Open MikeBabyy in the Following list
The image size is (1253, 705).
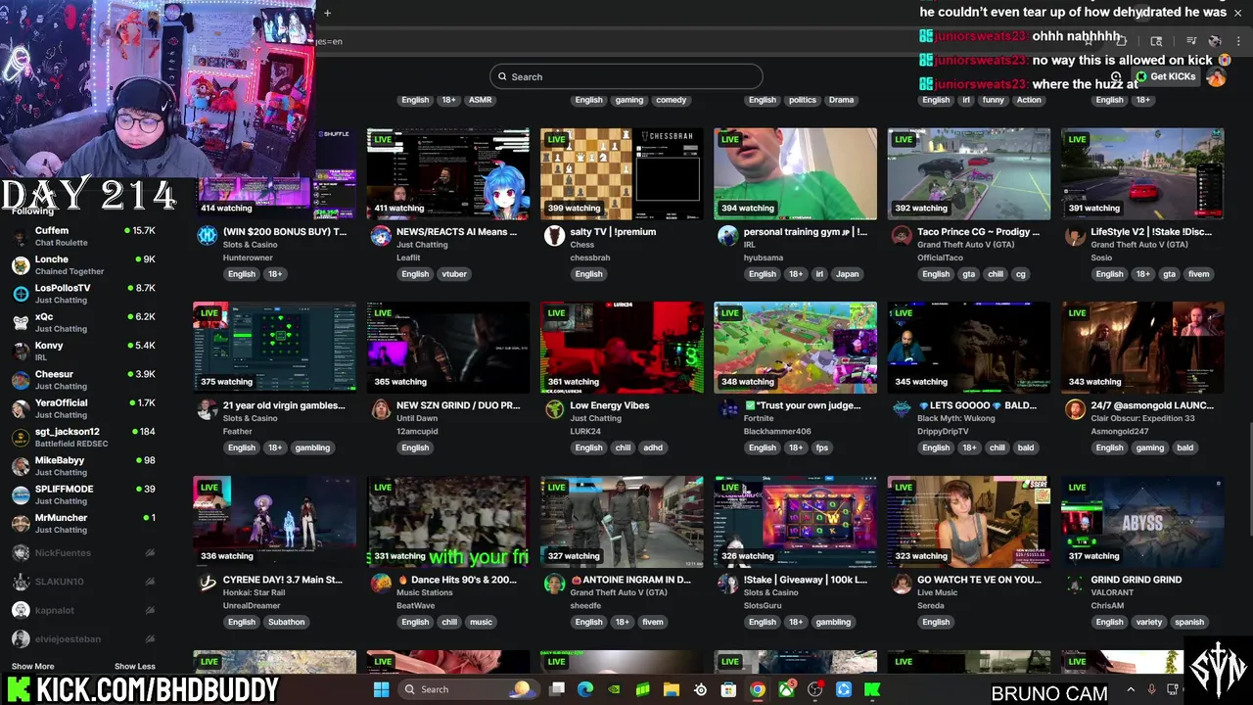(x=83, y=466)
